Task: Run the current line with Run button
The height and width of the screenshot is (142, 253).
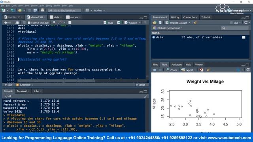Action: click(x=108, y=22)
